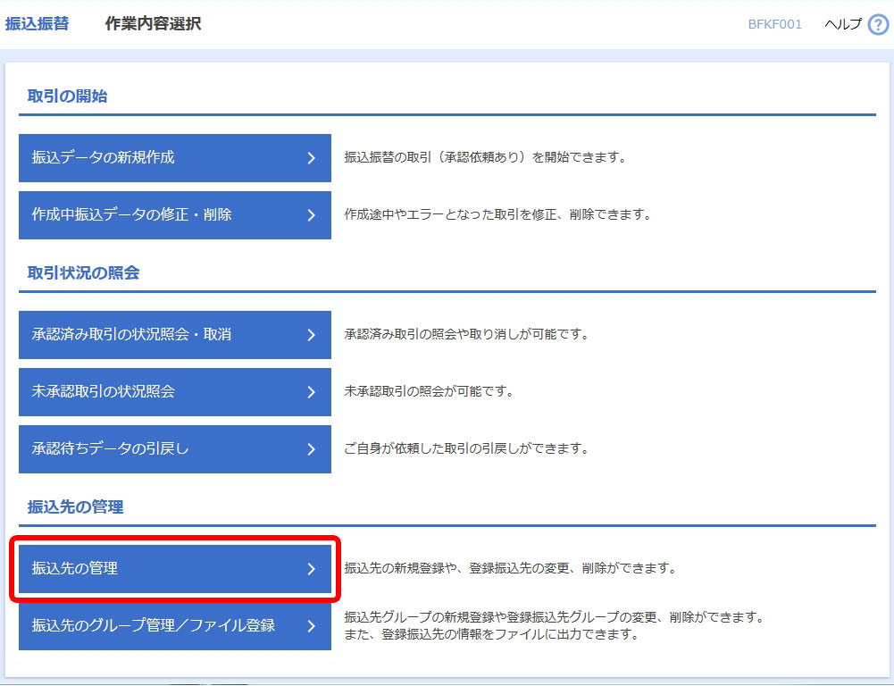Click chevron on 振込先の管理 button row

click(312, 568)
